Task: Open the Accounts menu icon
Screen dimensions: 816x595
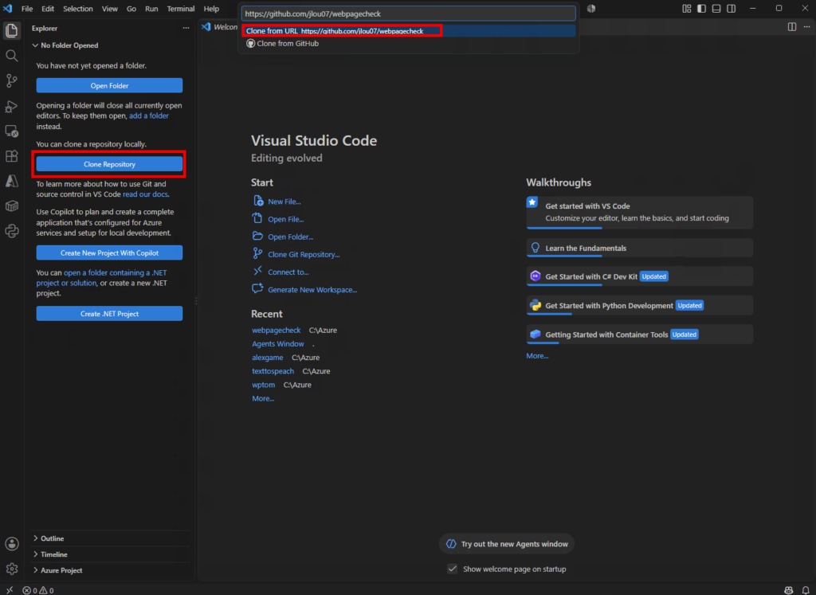Action: coord(11,543)
